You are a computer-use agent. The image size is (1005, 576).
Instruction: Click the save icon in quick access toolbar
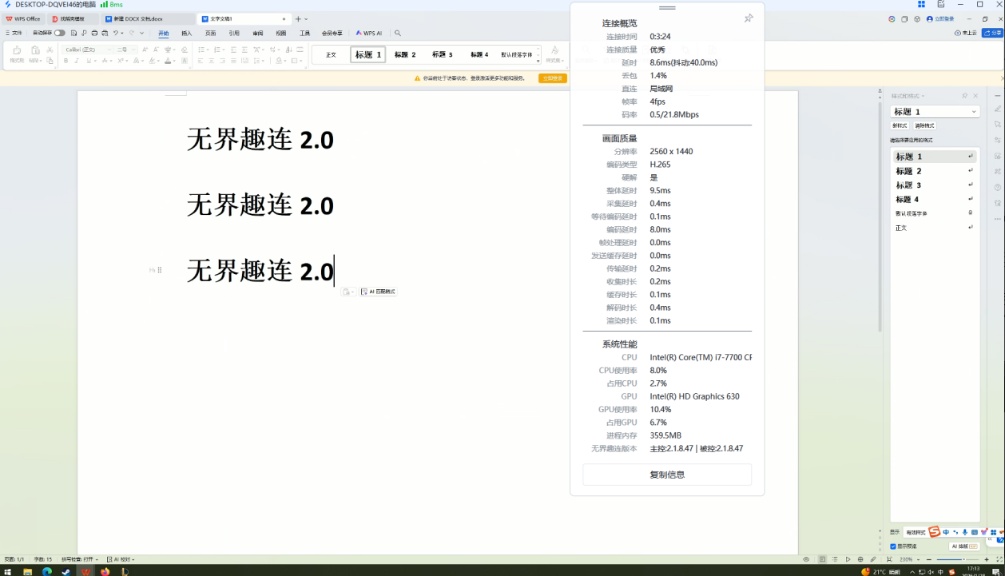pos(73,34)
